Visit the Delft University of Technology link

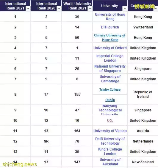click(110, 141)
